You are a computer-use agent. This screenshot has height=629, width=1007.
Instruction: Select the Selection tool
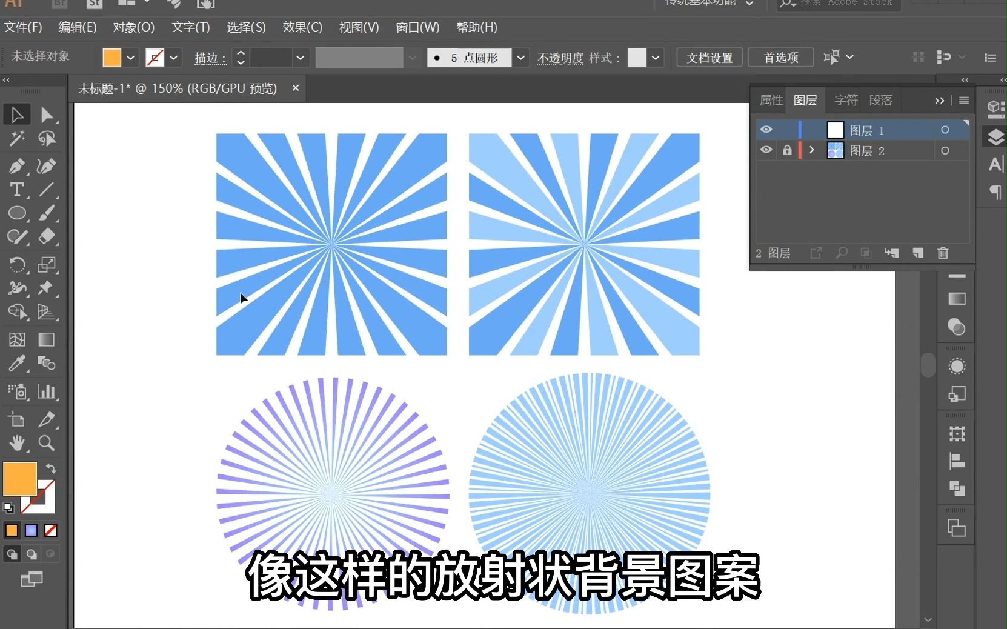pos(16,114)
